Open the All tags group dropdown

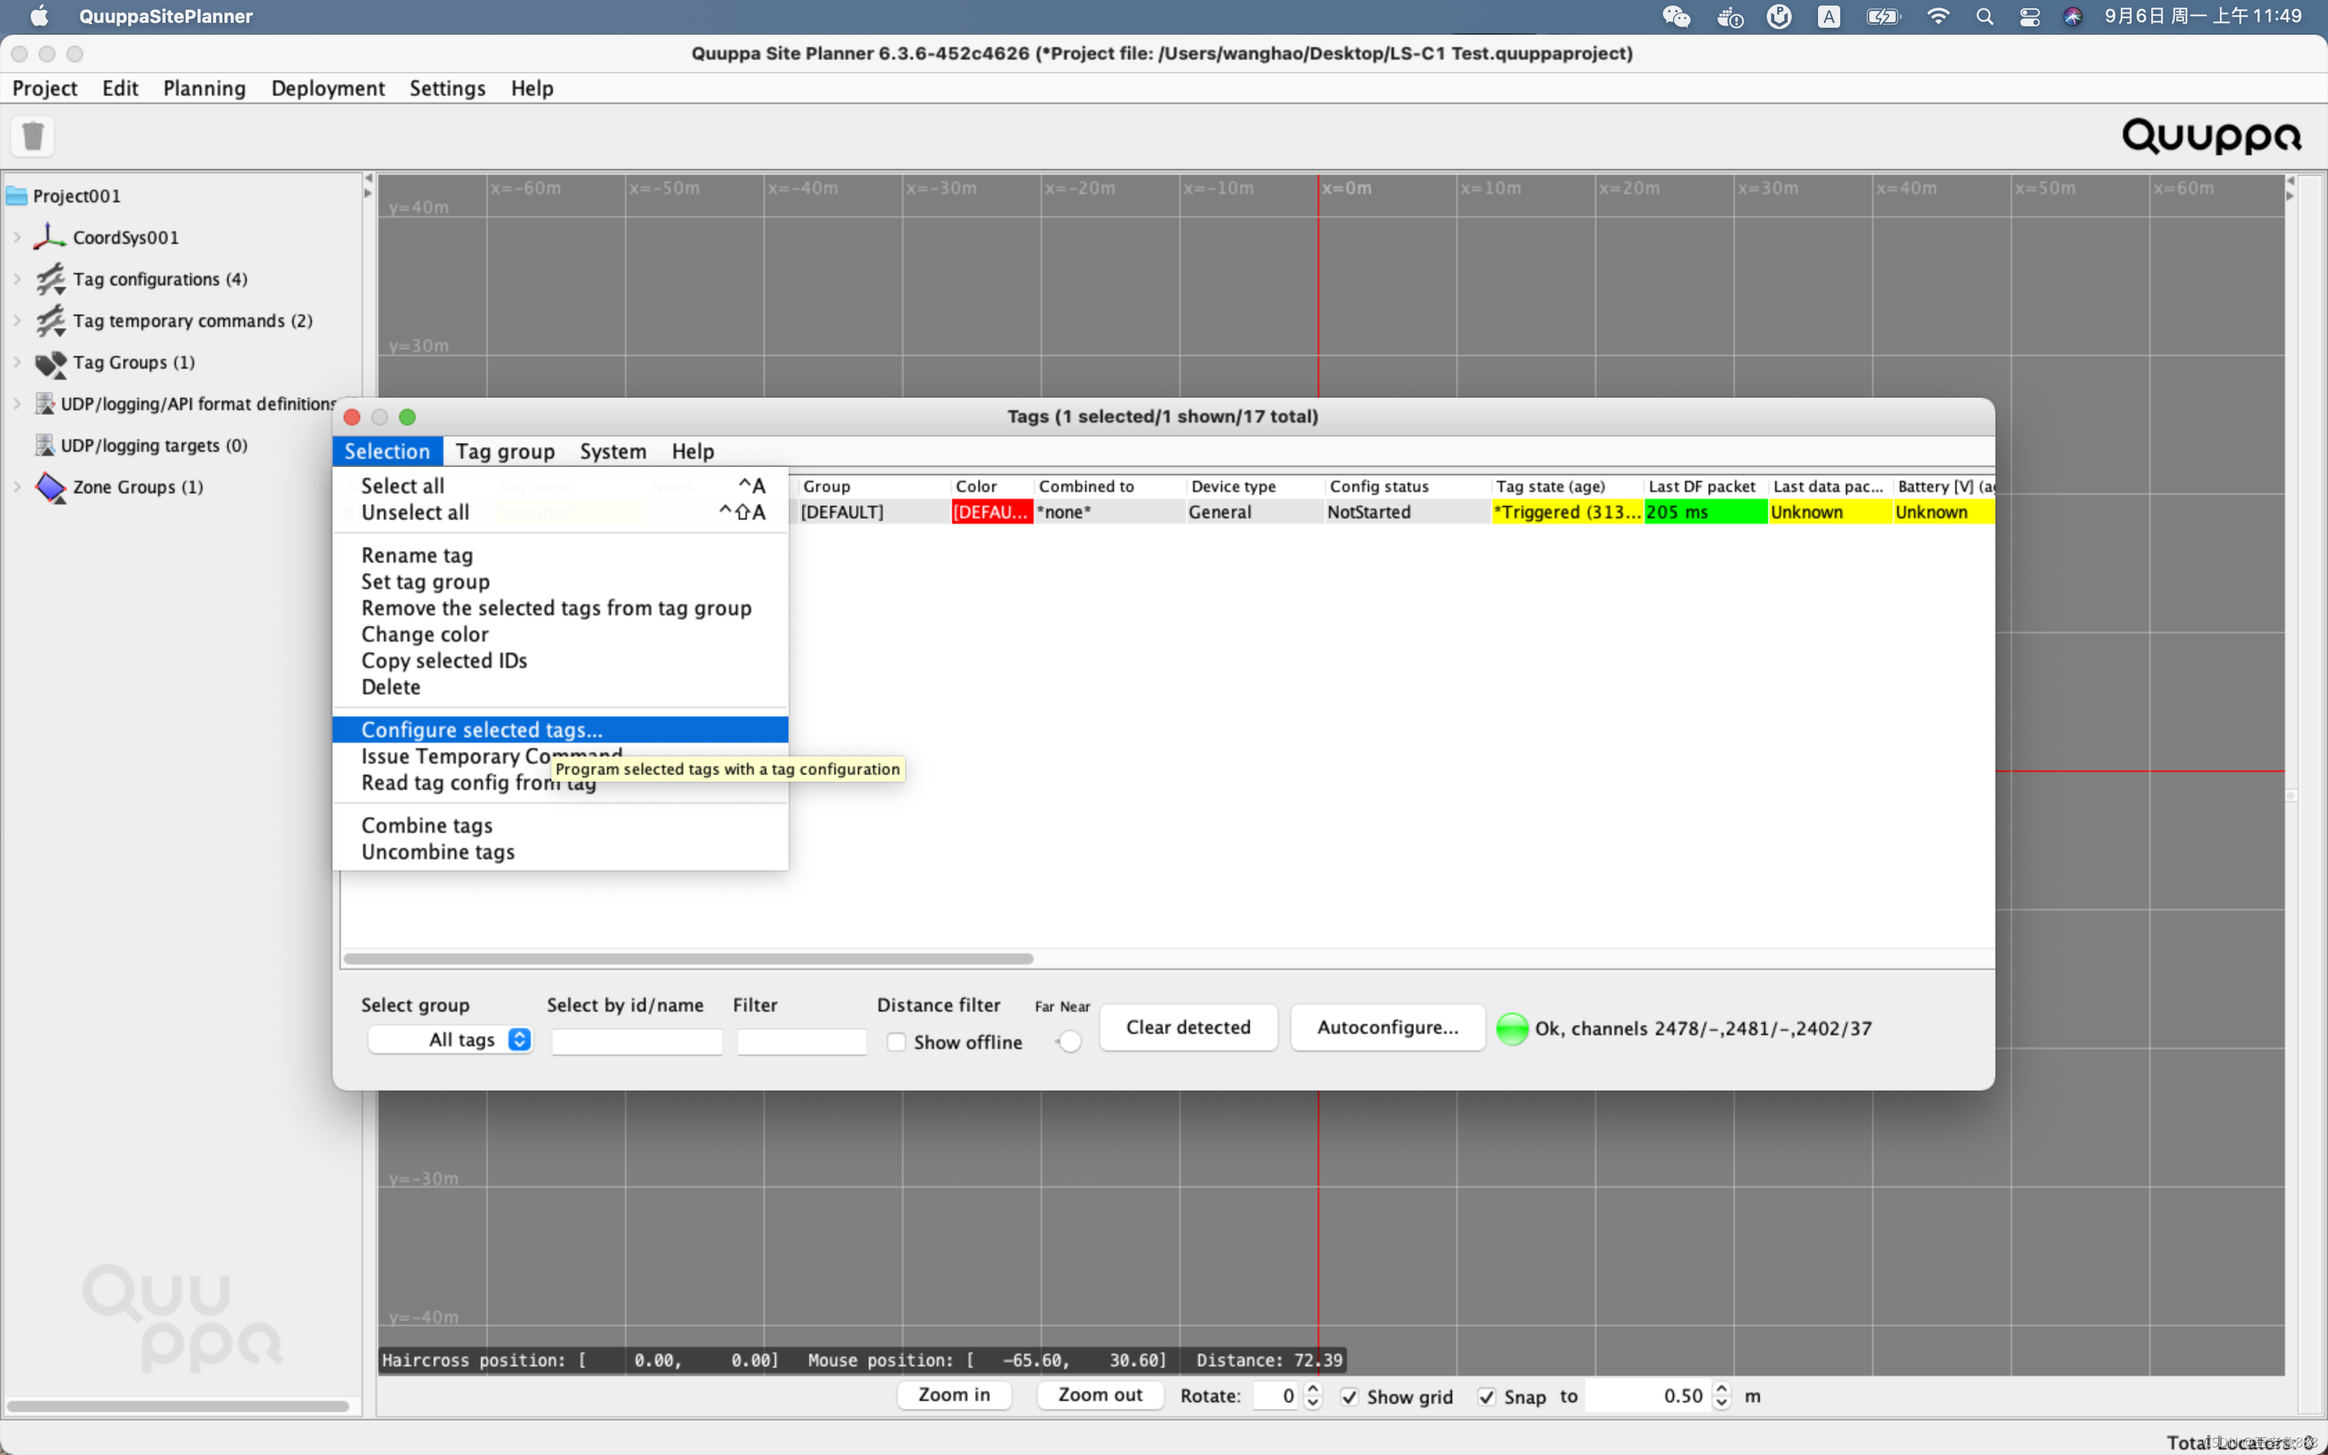point(450,1039)
